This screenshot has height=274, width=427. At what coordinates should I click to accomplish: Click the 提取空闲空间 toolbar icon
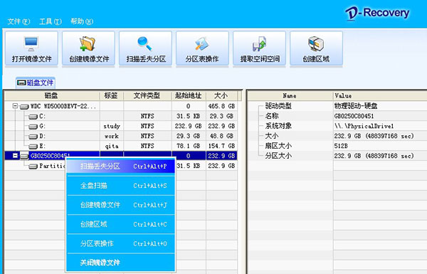[x=259, y=44]
